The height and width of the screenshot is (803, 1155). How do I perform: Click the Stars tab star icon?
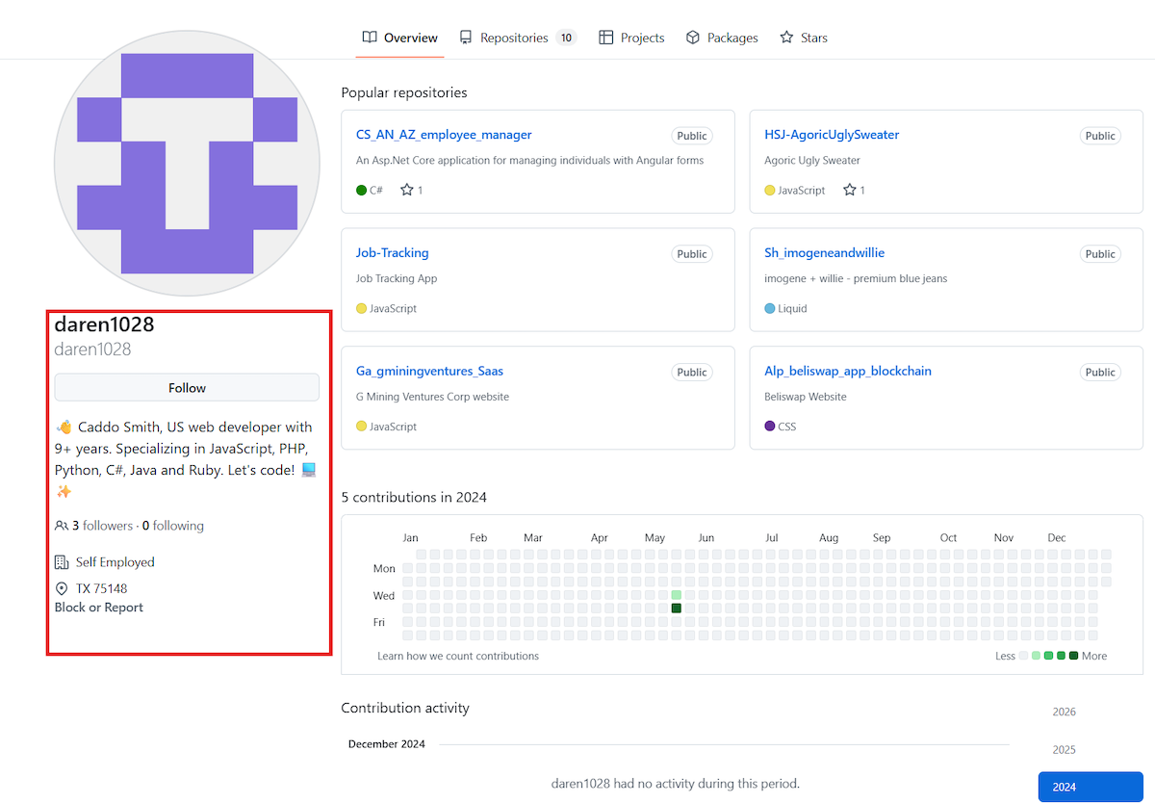pos(786,38)
